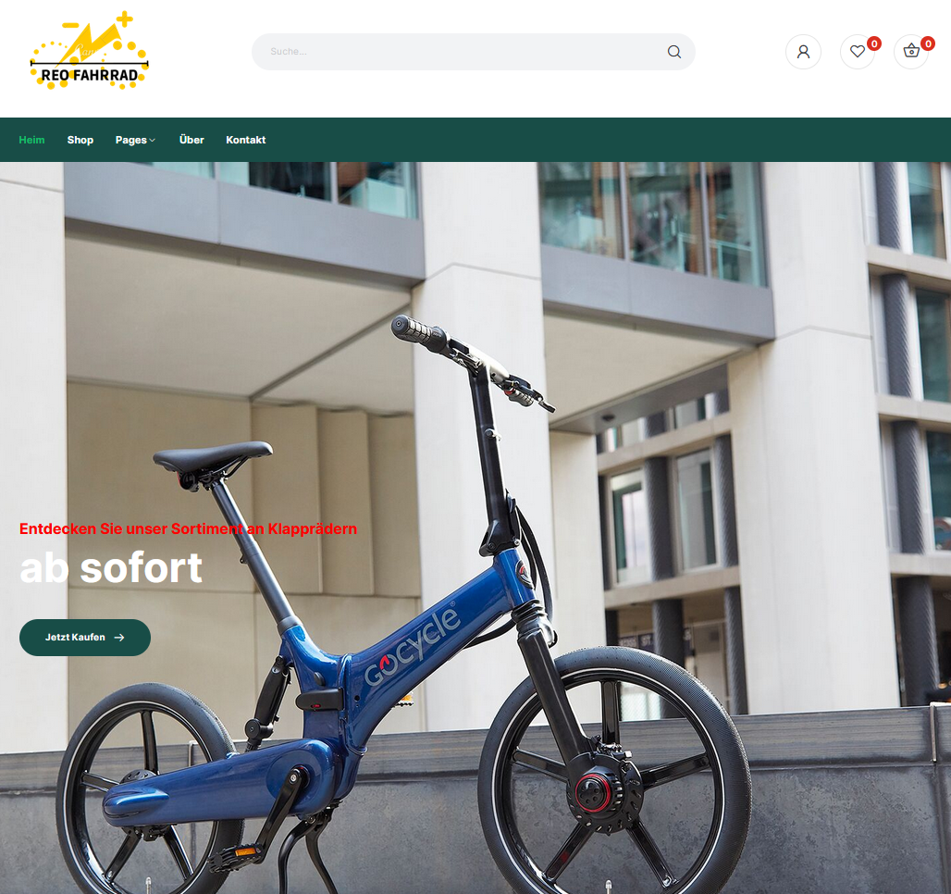Open the Kontakt page
Screen dimensions: 951x894
[246, 140]
